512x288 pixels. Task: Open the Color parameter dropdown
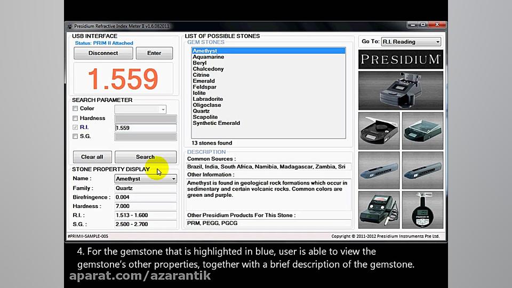click(140, 109)
